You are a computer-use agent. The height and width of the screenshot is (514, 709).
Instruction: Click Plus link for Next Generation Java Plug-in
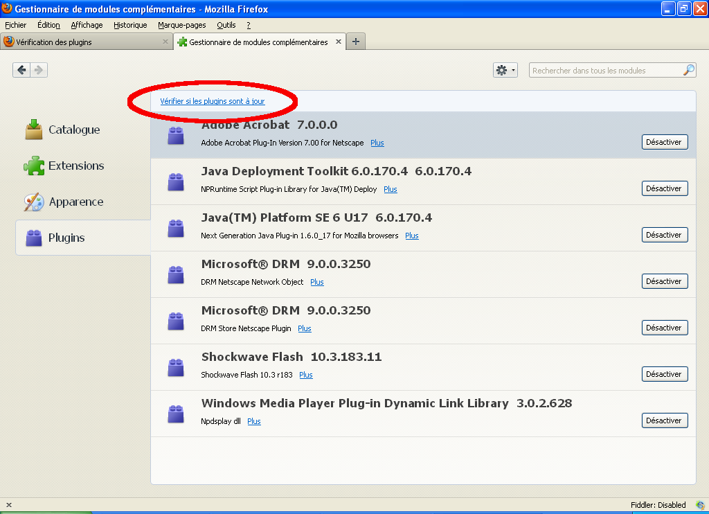[411, 236]
